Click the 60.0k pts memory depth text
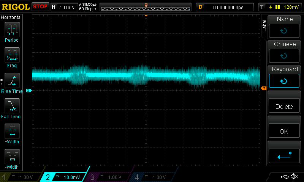304x182 pixels. point(87,9)
